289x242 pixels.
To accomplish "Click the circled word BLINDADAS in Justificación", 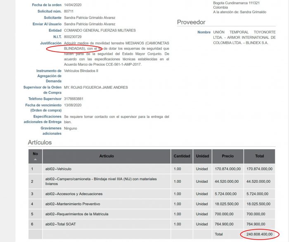I will click(73, 48).
